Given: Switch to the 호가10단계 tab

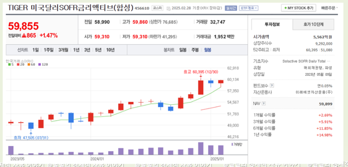Looking at the screenshot, I should click(x=313, y=24).
